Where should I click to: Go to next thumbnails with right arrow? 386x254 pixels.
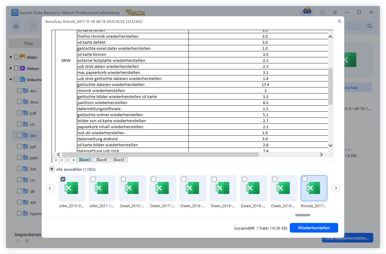[336, 188]
